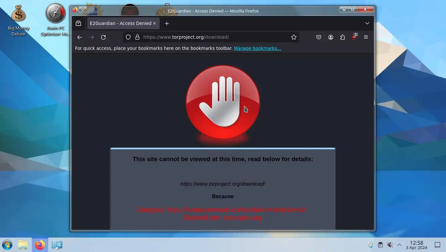The image size is (446, 252).
Task: Click the red Category reason text
Action: (221, 210)
